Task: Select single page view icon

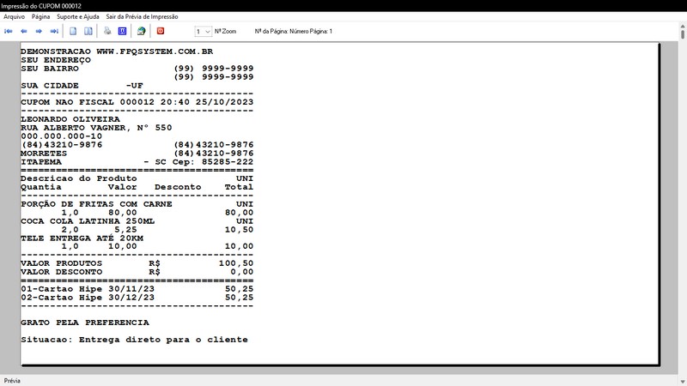Action: point(73,31)
